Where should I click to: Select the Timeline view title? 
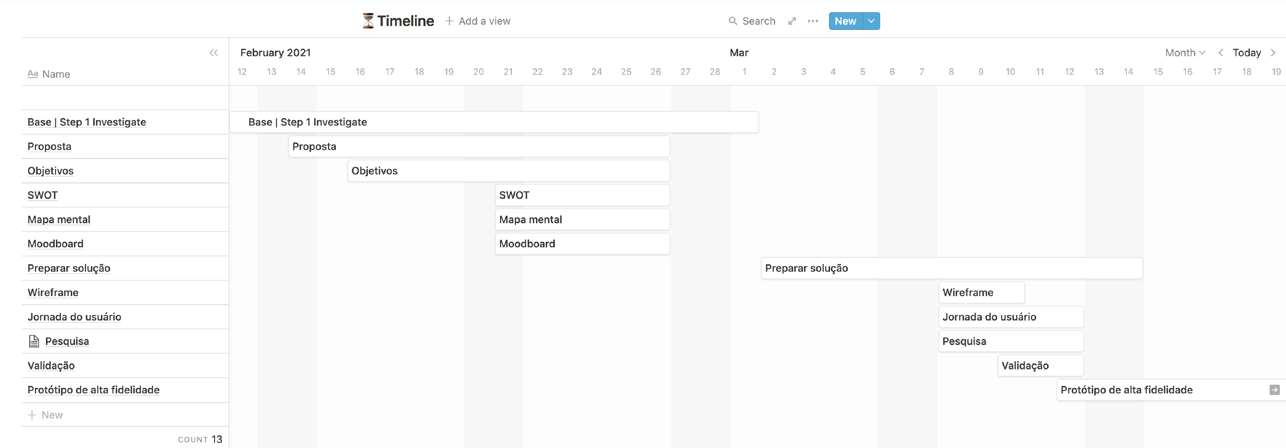(x=405, y=21)
